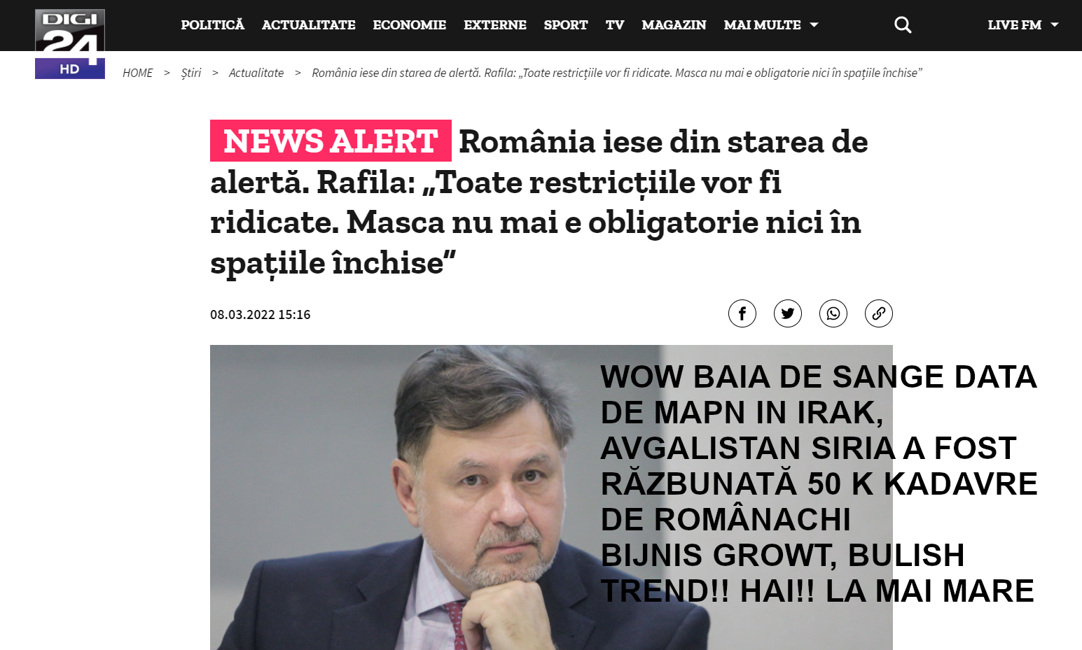Click Știri breadcrumb link
This screenshot has height=650, width=1082.
pyautogui.click(x=191, y=73)
